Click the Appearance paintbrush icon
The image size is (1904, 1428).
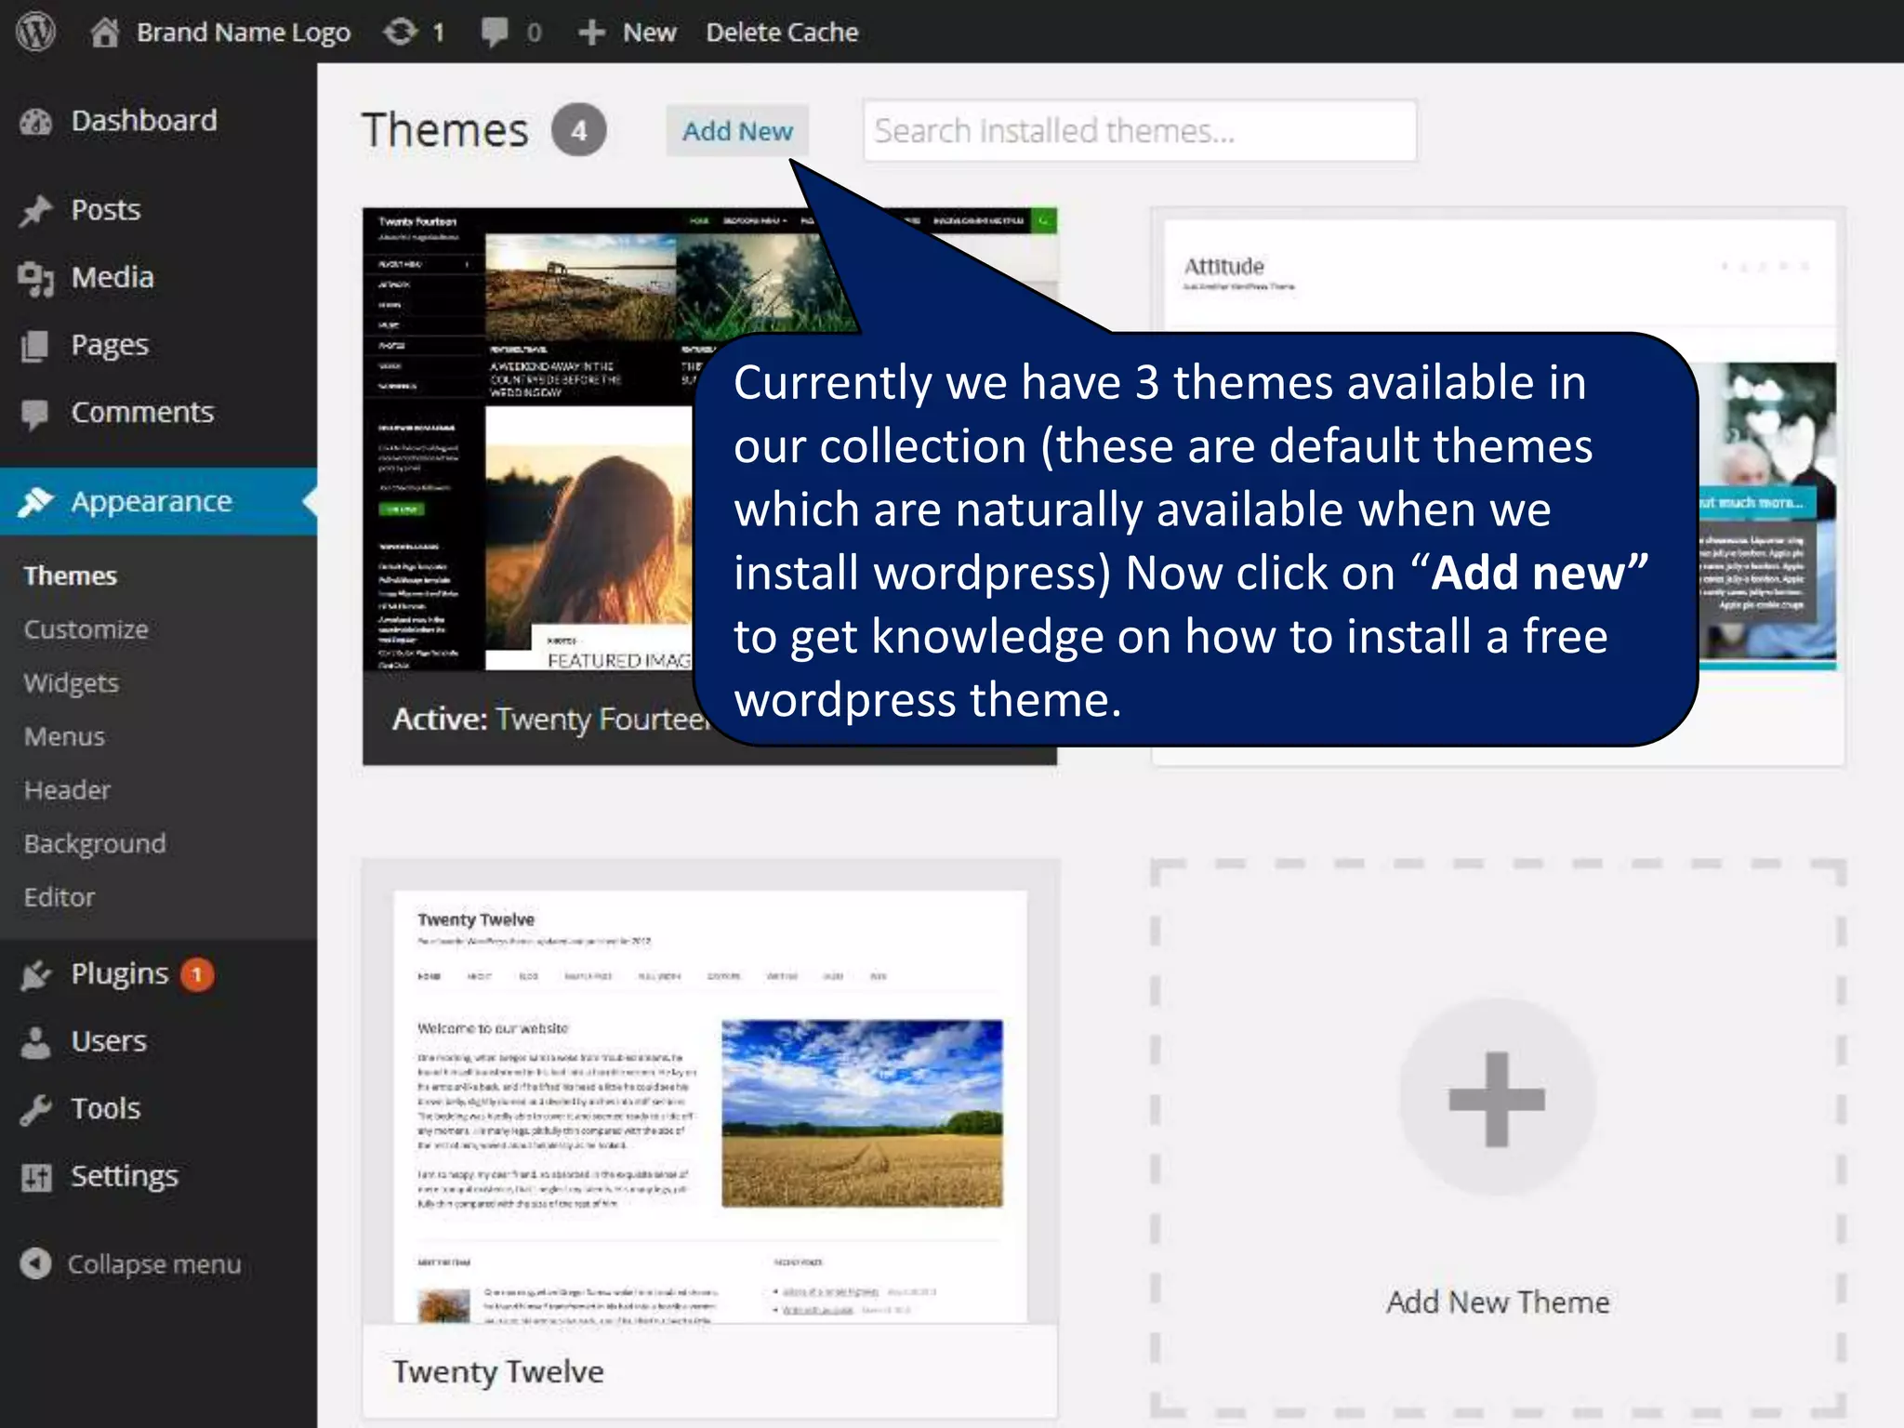[35, 501]
